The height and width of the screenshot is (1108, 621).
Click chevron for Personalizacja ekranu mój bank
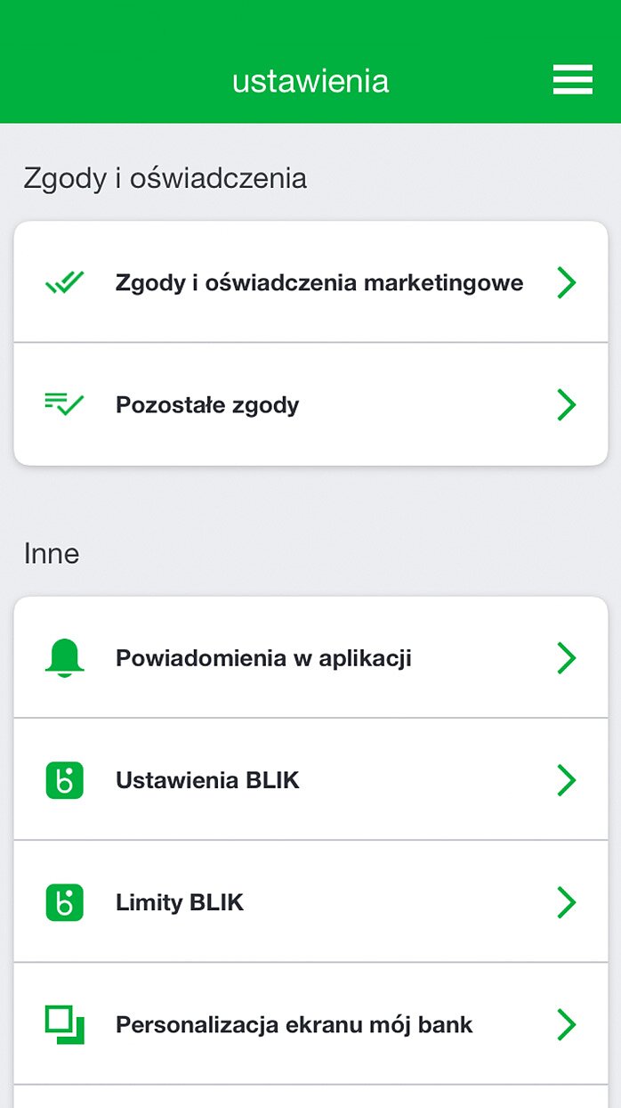tap(567, 1024)
